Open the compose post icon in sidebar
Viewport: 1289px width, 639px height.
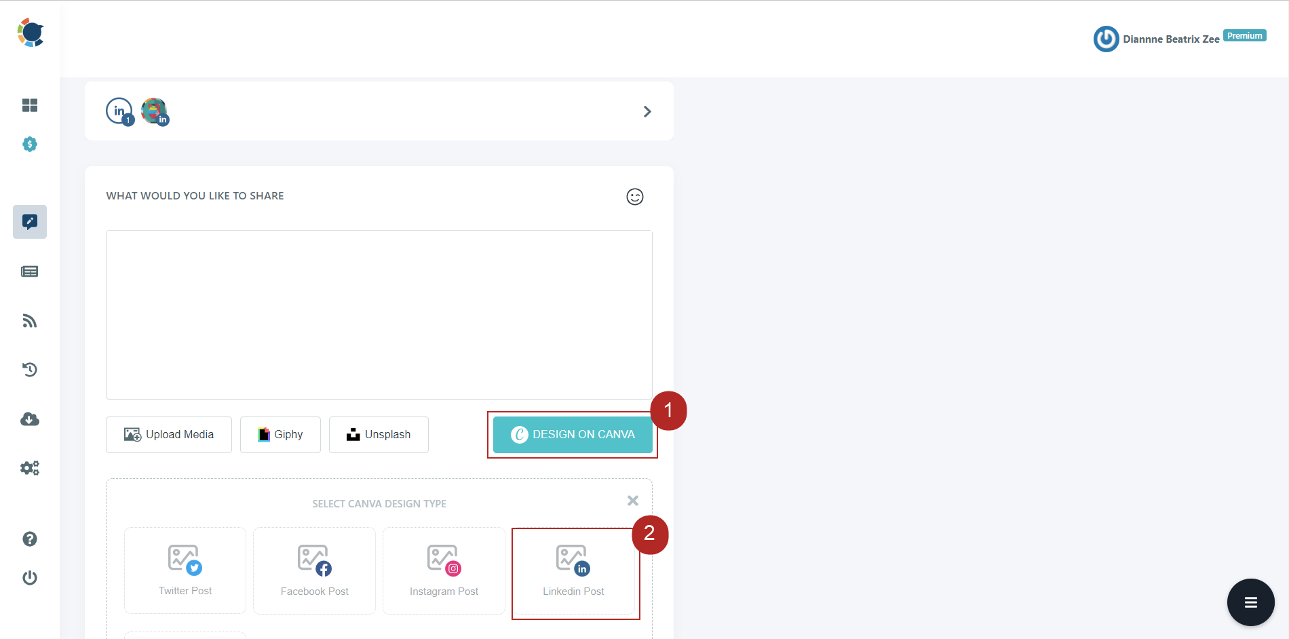coord(30,222)
